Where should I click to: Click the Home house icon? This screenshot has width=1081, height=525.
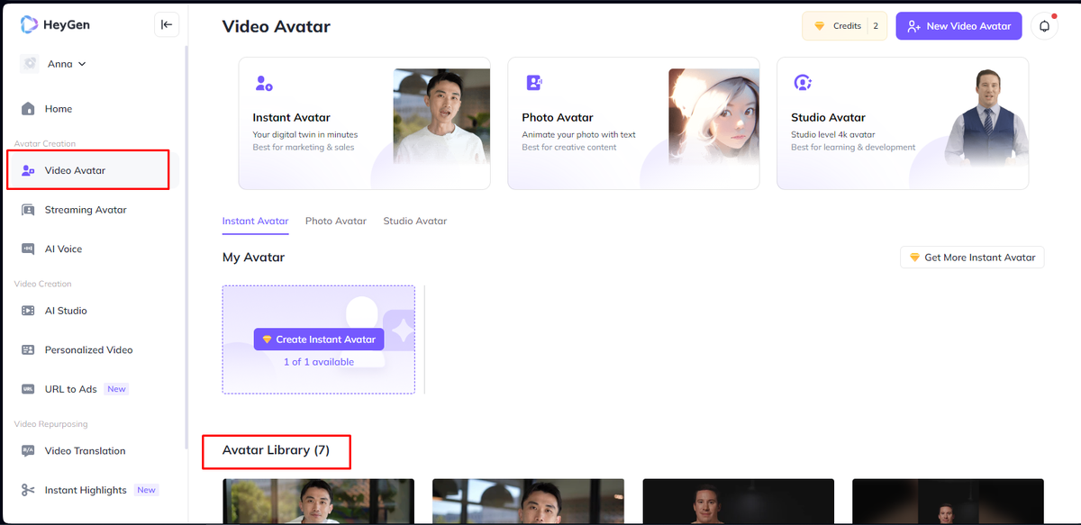pyautogui.click(x=28, y=109)
